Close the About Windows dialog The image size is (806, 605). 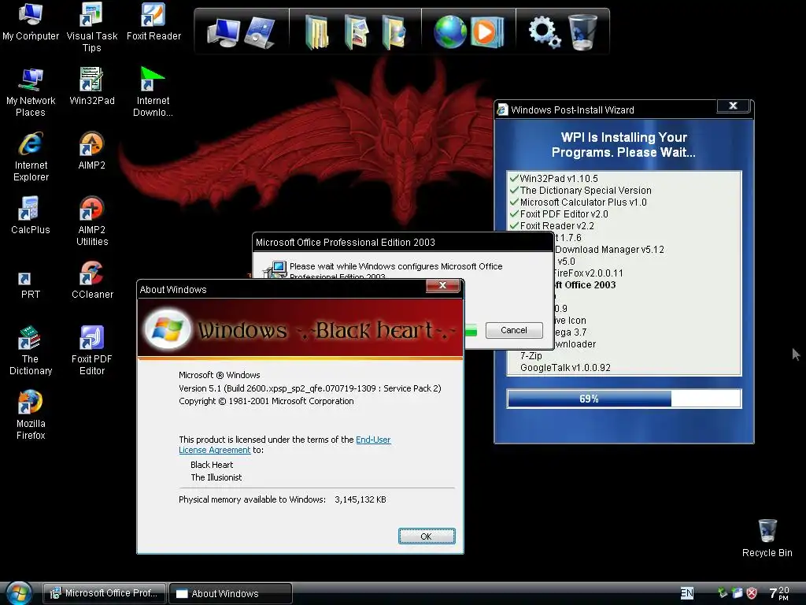[442, 285]
